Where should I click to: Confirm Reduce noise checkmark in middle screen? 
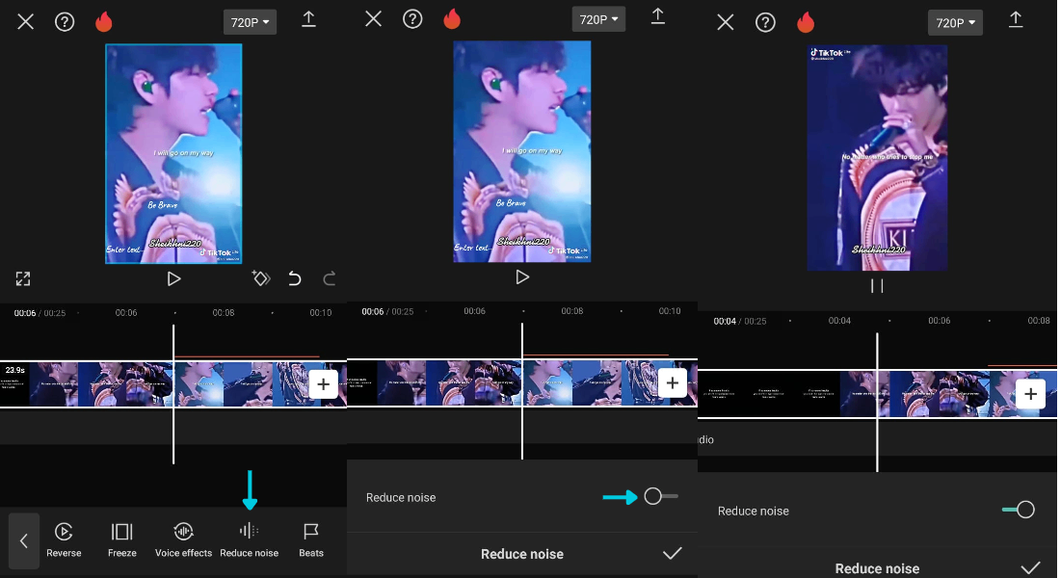coord(672,554)
